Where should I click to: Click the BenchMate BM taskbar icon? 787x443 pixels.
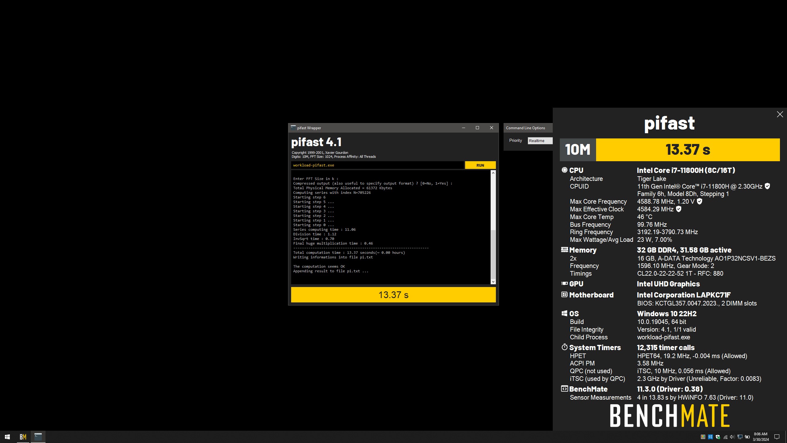[x=23, y=437]
